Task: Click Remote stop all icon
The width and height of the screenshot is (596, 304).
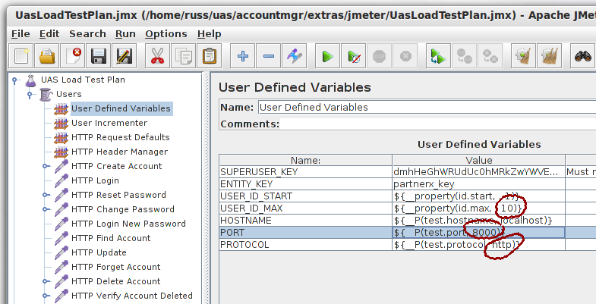Action: coord(464,56)
